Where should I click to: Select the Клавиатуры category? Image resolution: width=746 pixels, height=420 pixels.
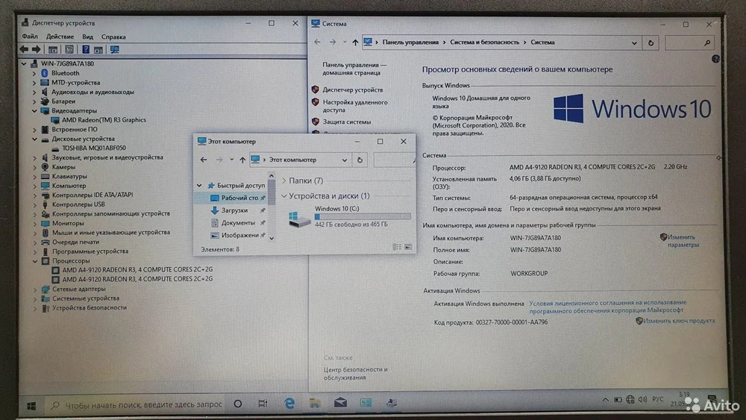tap(69, 176)
